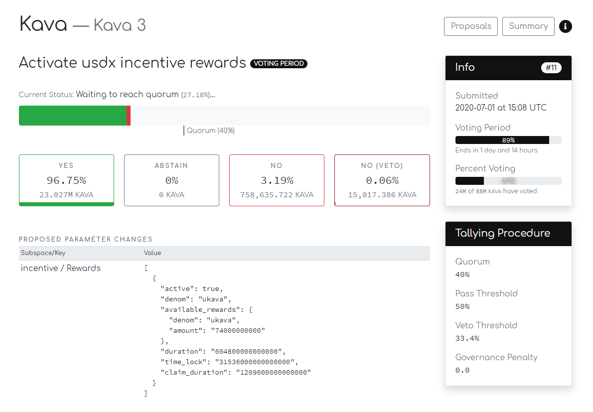Screen dimensions: 593x412
Task: Click the 'Kava 3' chain name subtitle
Action: 120,25
